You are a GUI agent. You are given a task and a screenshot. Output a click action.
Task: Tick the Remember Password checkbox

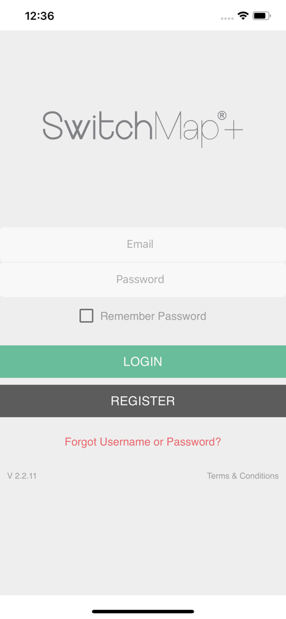87,316
